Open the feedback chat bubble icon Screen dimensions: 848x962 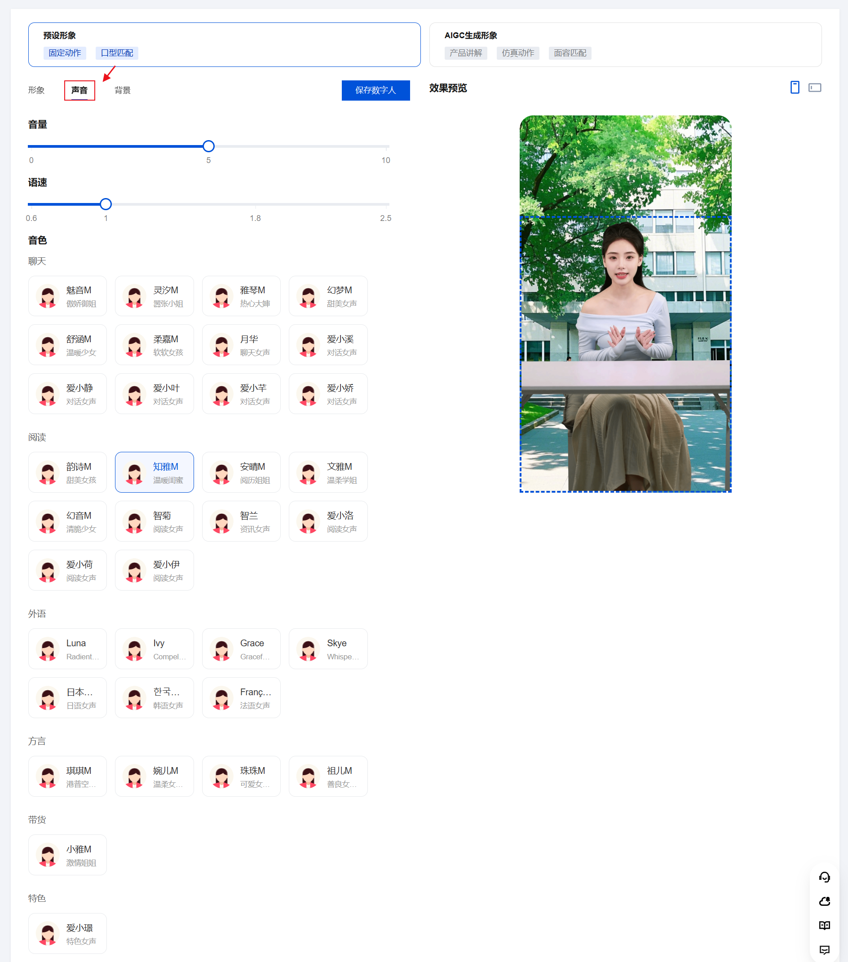(824, 949)
